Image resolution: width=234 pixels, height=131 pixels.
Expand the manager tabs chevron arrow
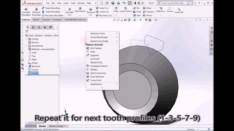57,28
